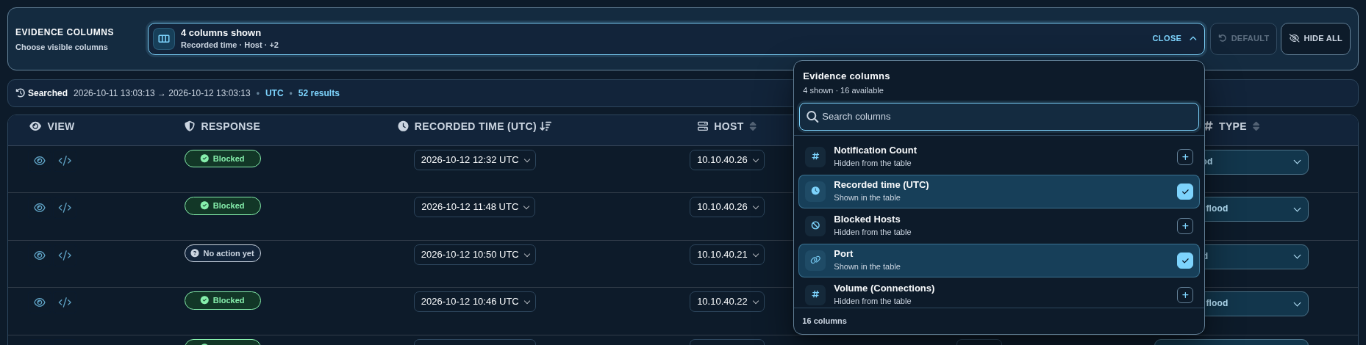Screen dimensions: 1366x345
Task: Click the link icon beside Port
Action: (x=815, y=260)
